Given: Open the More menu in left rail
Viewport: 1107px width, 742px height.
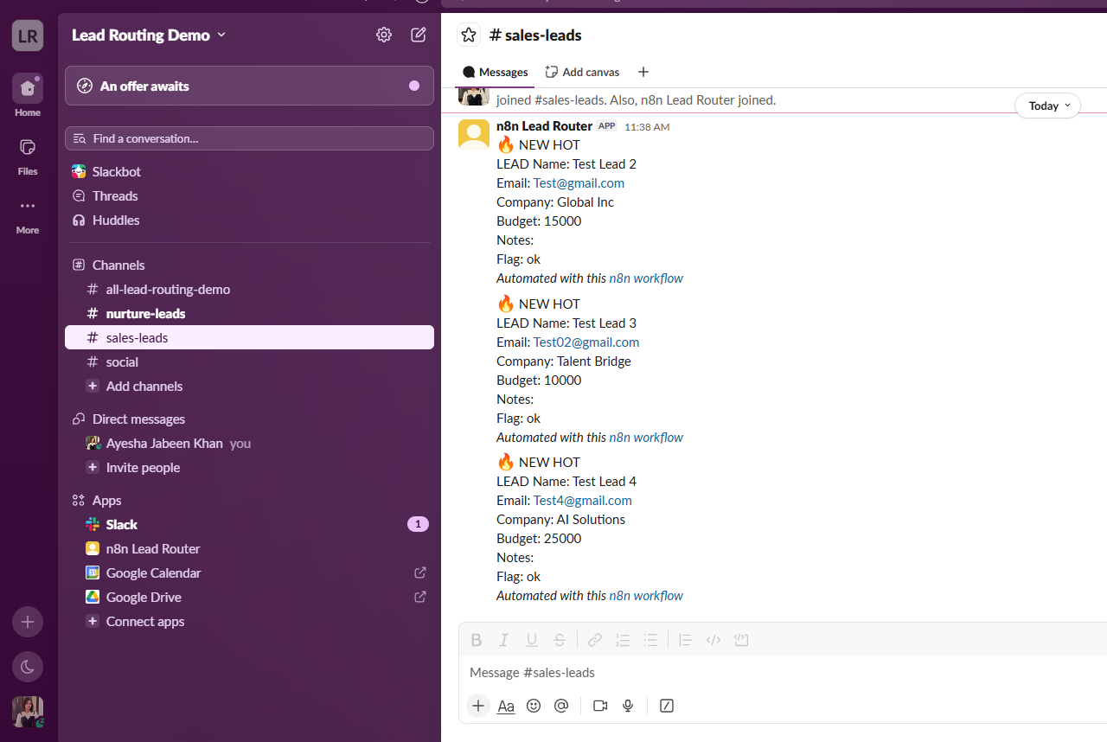Looking at the screenshot, I should pos(28,214).
